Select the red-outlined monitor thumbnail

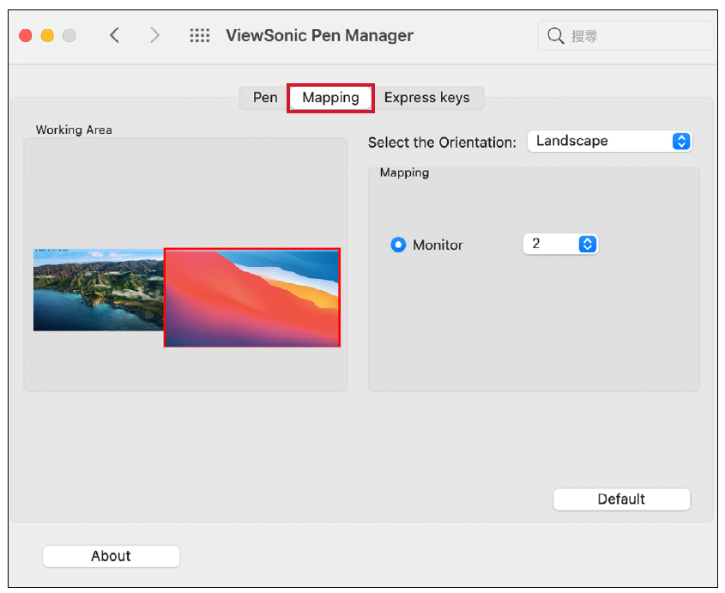(252, 298)
